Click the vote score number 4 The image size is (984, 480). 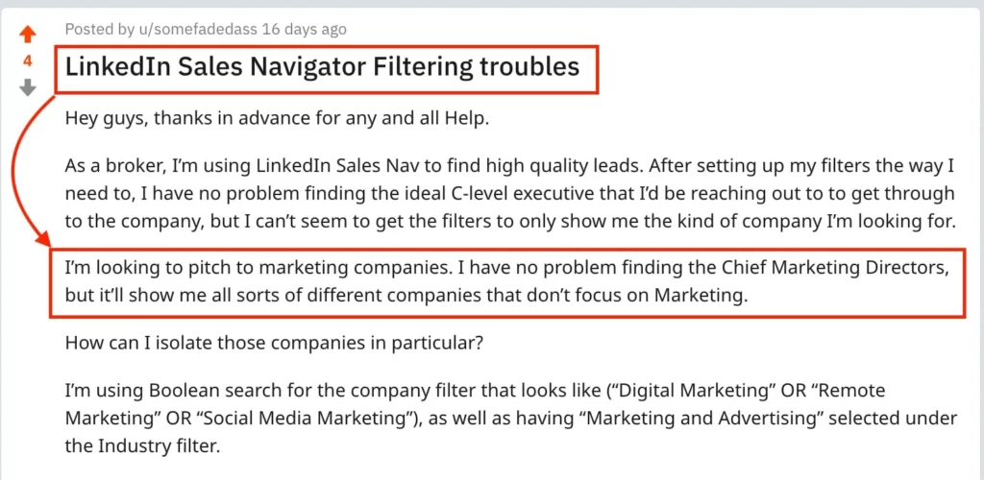click(28, 61)
